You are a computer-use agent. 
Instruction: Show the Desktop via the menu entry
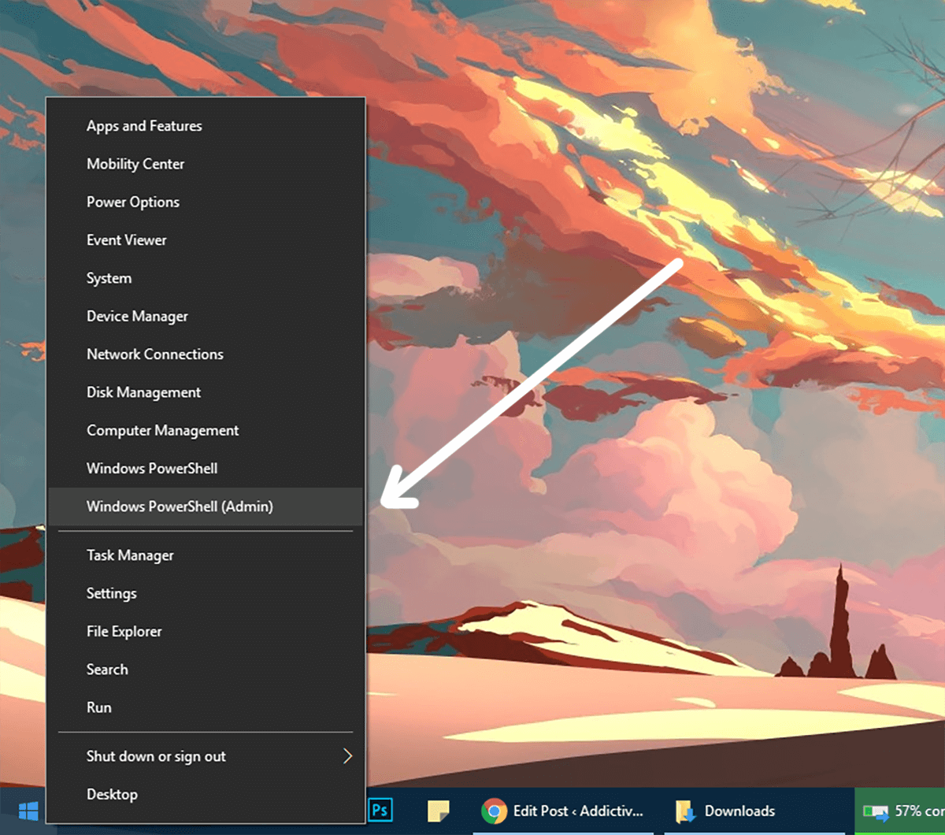click(206, 794)
